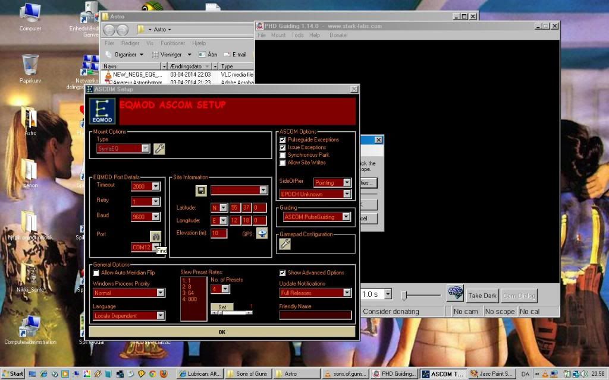Launch Internet Explorer from quick launch
The width and height of the screenshot is (609, 380).
(x=43, y=374)
